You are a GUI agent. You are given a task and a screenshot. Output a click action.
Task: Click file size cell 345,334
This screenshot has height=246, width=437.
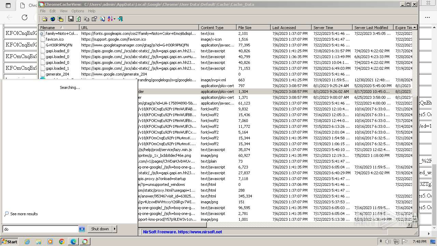245,196
